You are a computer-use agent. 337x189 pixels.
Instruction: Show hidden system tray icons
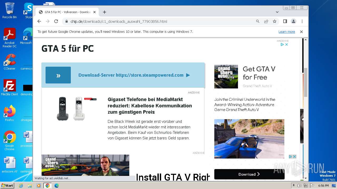point(294,186)
